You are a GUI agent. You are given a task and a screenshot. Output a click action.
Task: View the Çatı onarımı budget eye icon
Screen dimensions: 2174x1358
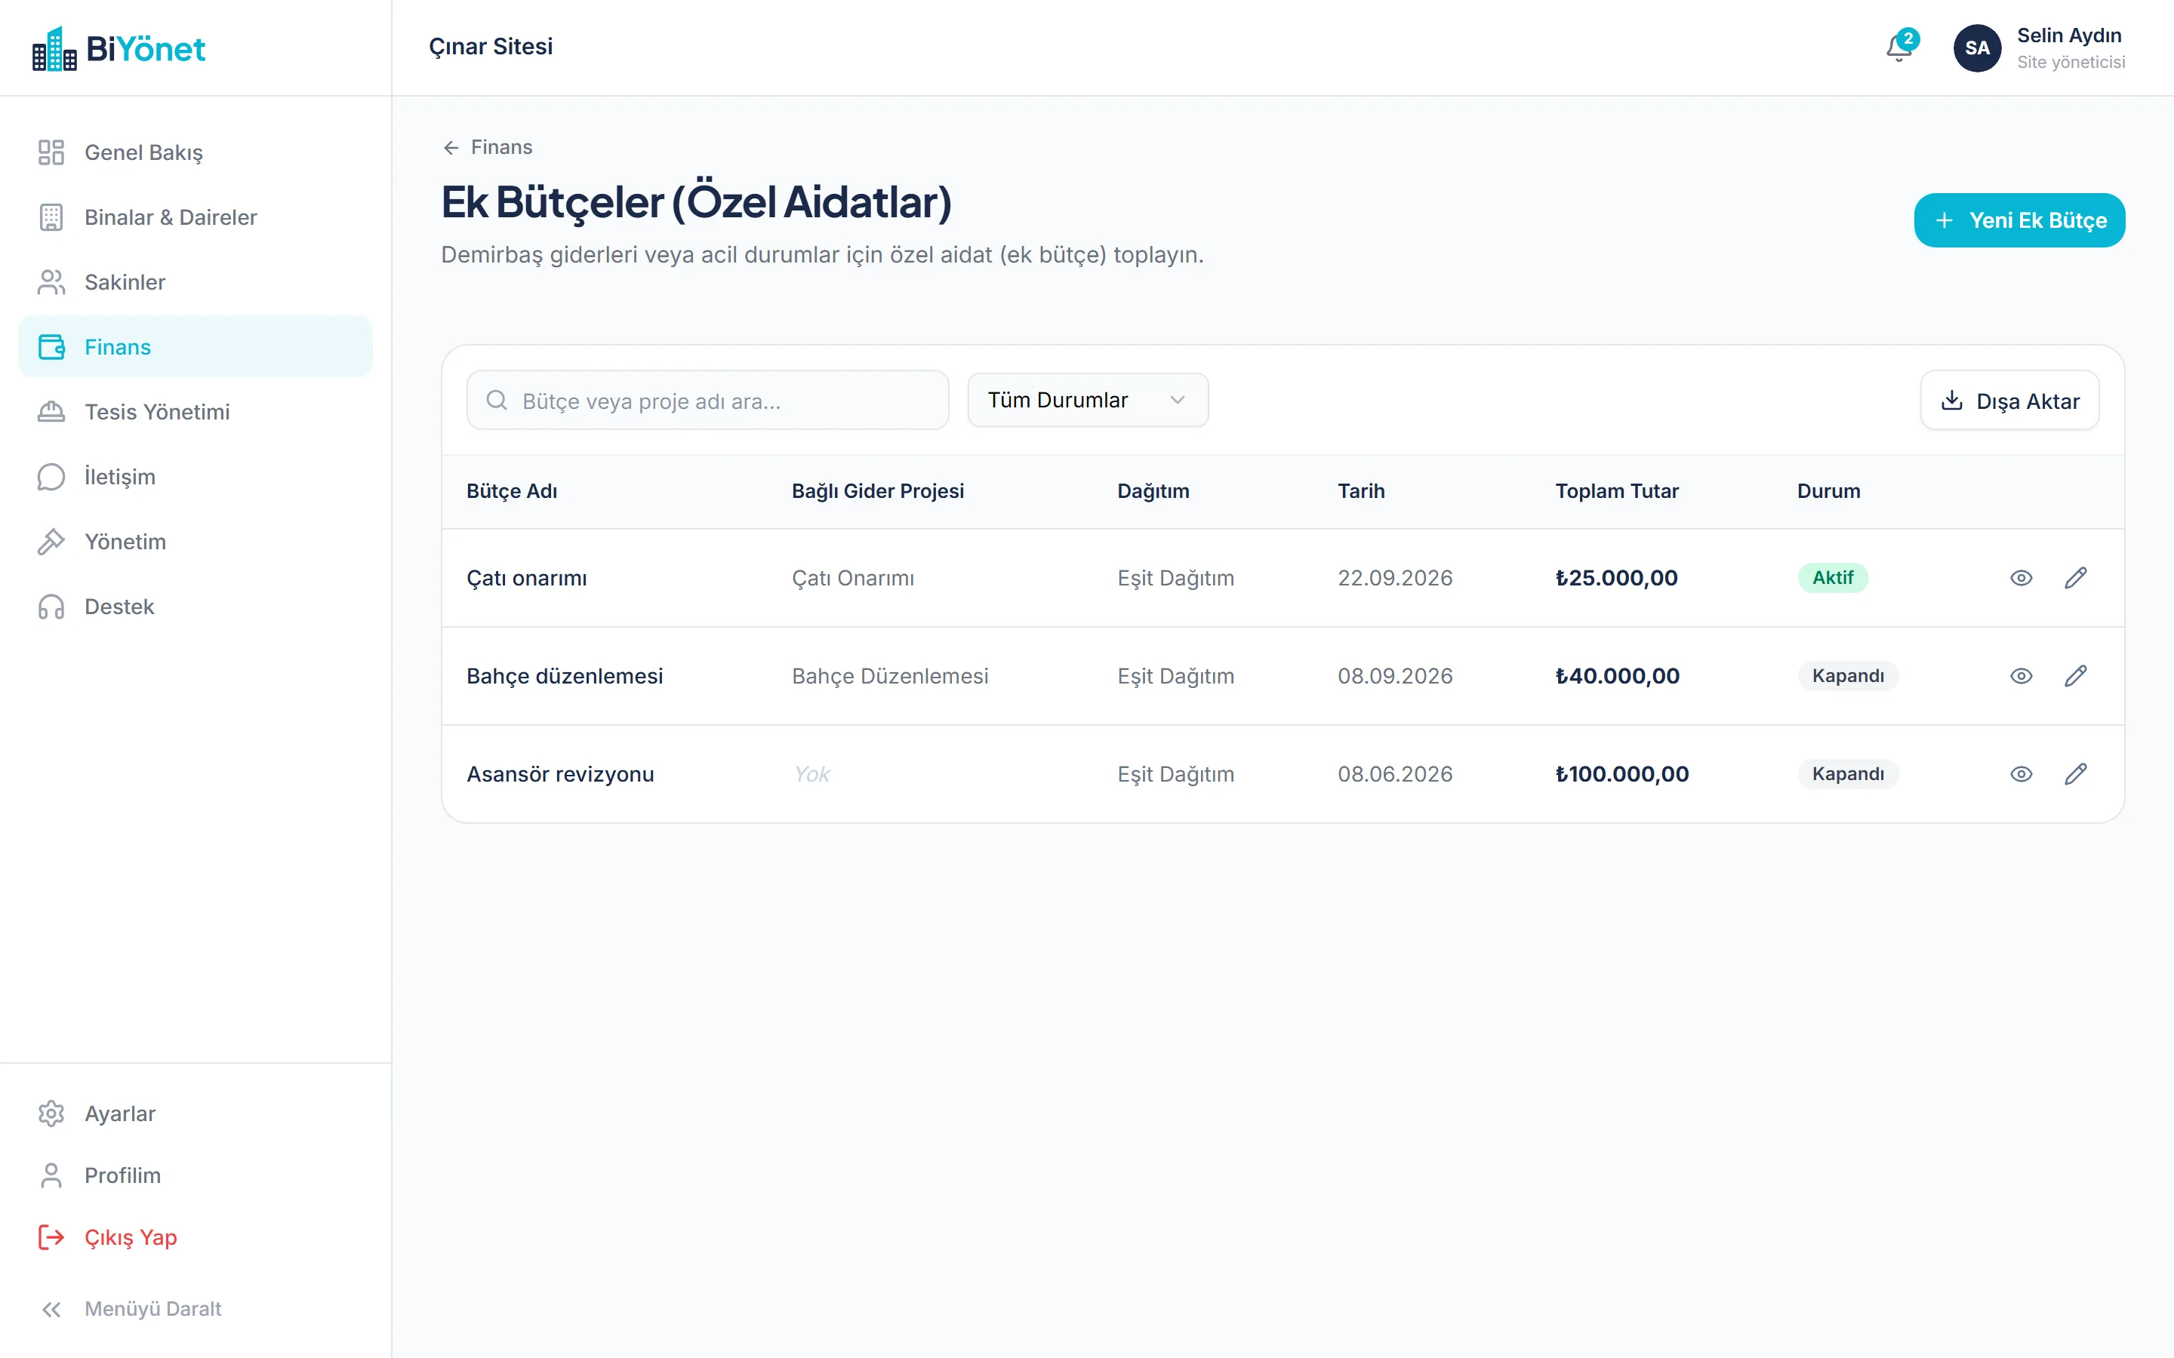2022,577
